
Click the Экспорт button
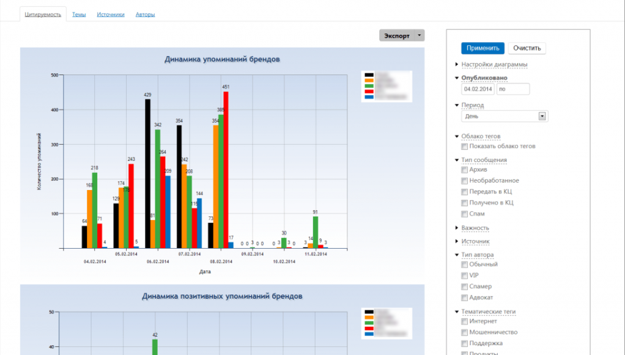[x=397, y=35]
